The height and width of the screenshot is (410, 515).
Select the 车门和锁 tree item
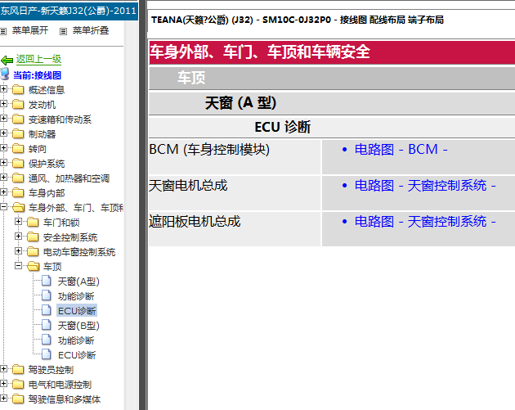(x=61, y=223)
